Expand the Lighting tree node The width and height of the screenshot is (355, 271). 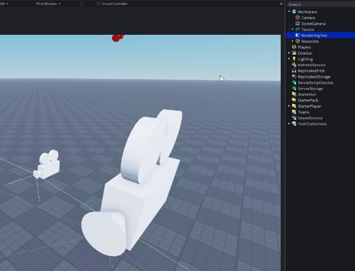pos(289,59)
